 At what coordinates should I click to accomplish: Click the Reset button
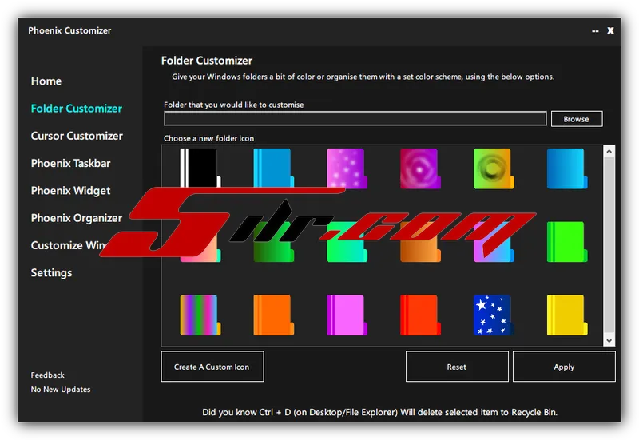click(457, 367)
